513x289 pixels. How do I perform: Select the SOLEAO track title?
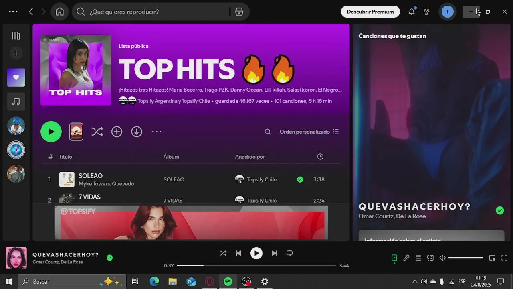(91, 176)
